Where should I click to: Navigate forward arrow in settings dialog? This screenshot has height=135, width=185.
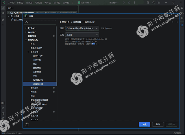177,22
